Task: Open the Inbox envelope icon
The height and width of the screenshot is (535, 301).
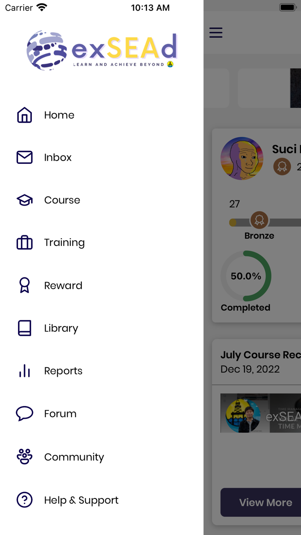Action: 25,157
